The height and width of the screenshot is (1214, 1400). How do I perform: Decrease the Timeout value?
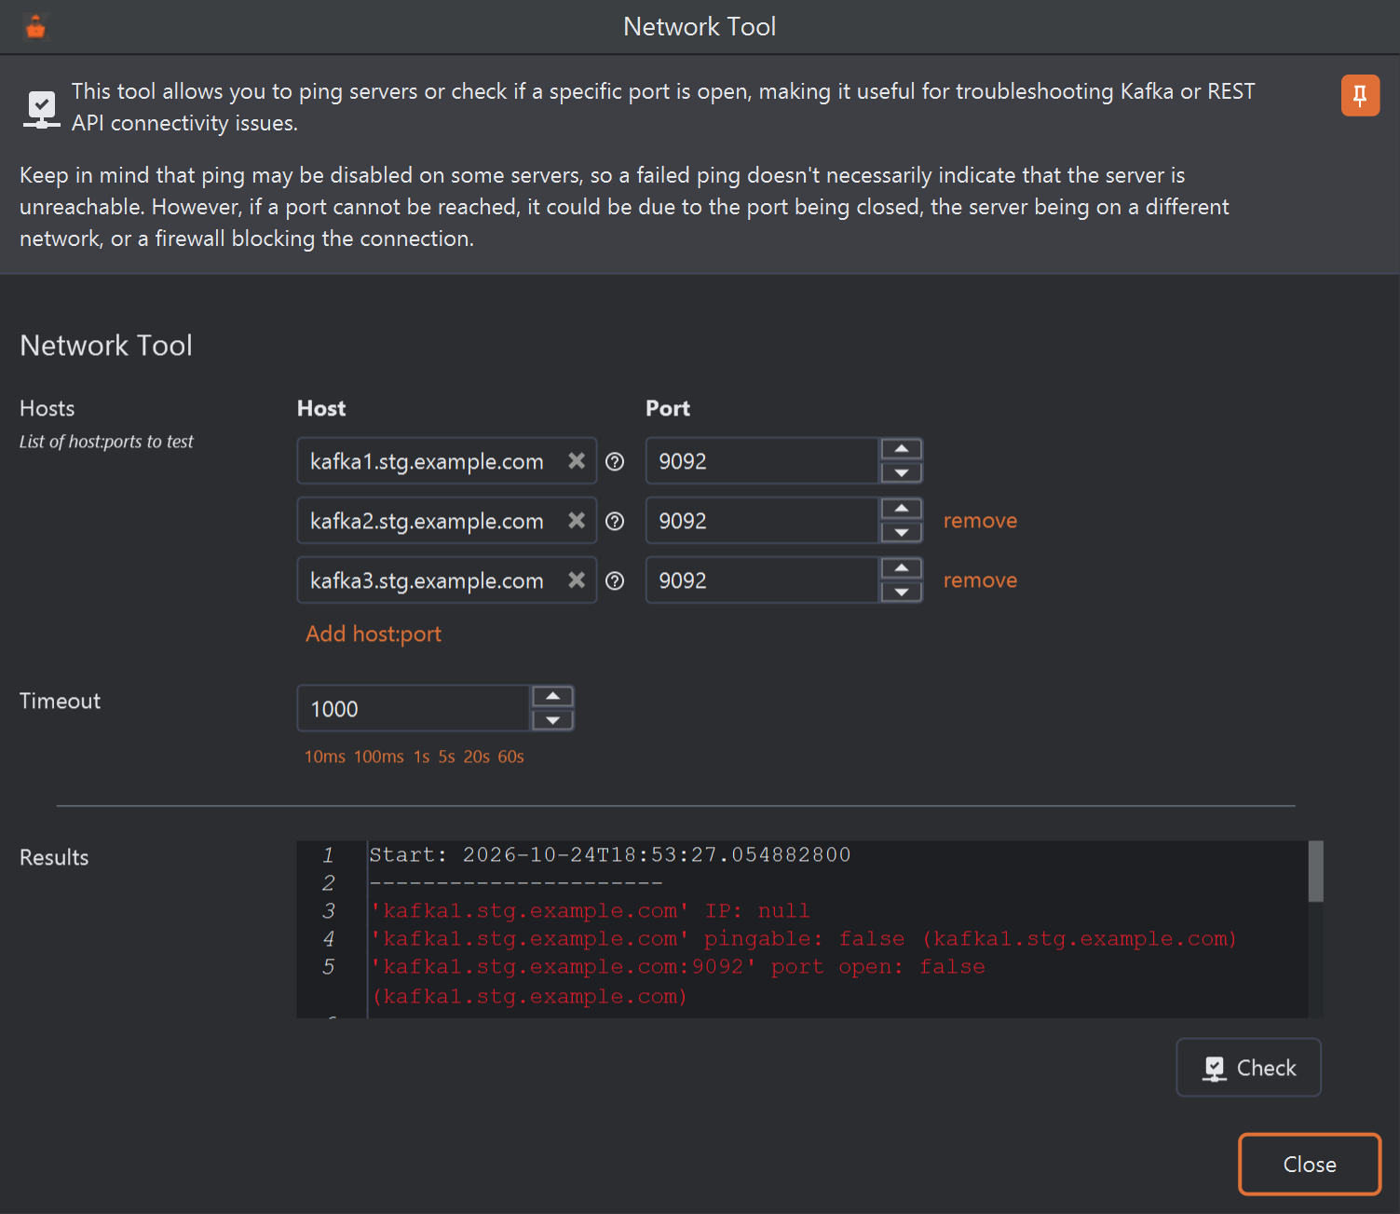click(552, 720)
